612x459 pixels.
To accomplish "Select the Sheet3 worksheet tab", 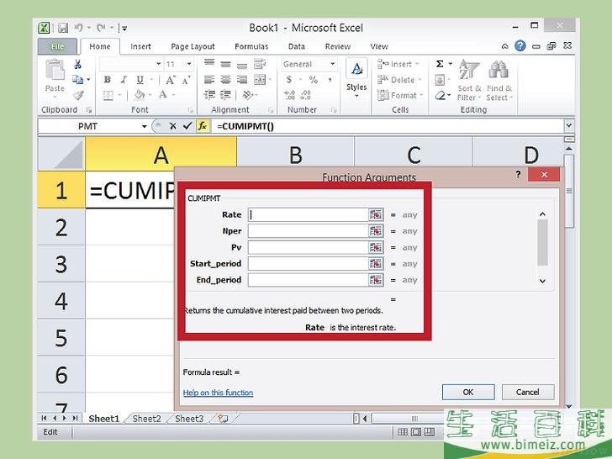I will click(189, 419).
